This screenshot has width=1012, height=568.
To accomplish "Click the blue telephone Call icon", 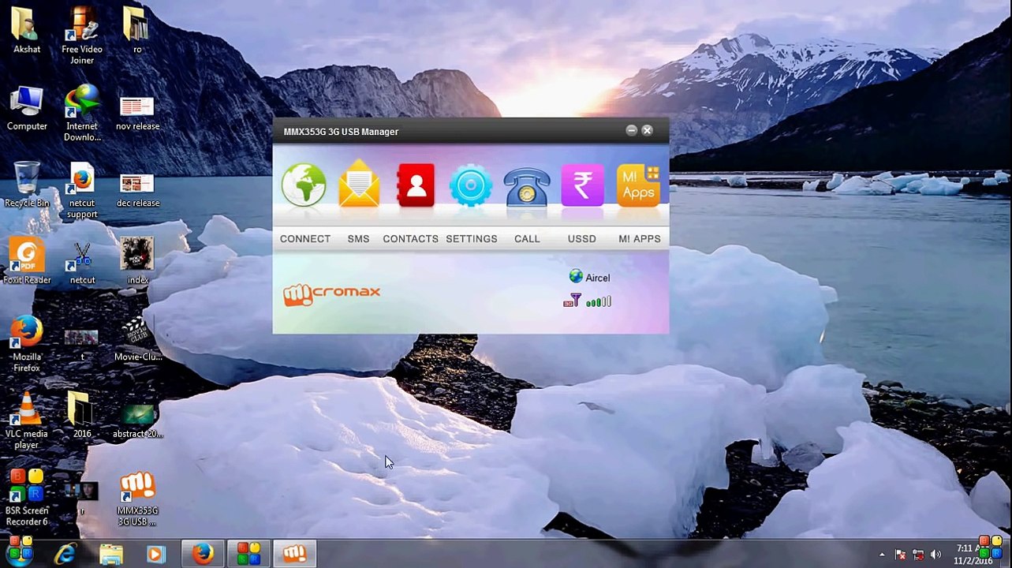I will pos(527,187).
